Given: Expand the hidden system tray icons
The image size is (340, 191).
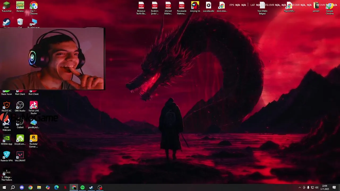Looking at the screenshot, I should 300,188.
